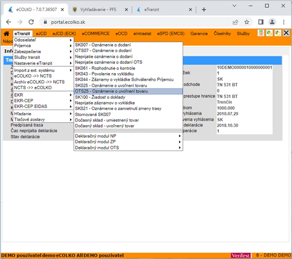The image size is (292, 259).
Task: Expand the Tlačové zostavy submenu
Action: [43, 119]
